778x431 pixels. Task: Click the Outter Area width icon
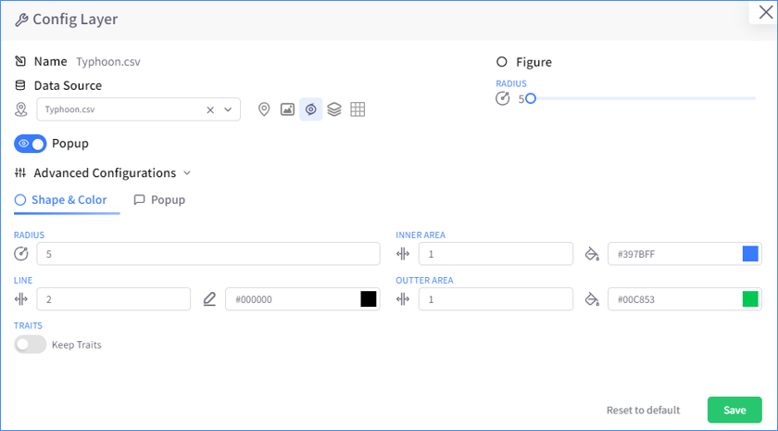[x=403, y=298]
